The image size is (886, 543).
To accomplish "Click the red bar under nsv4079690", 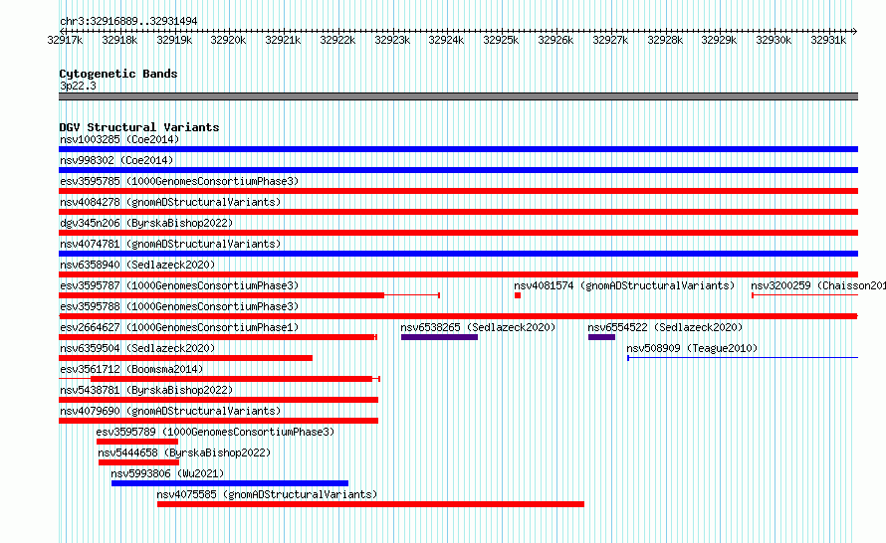I will [218, 421].
